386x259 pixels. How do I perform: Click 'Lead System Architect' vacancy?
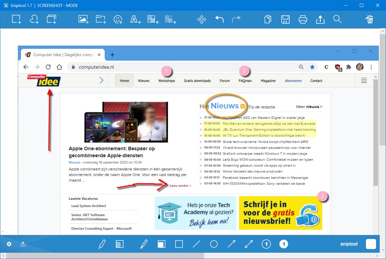pyautogui.click(x=89, y=206)
